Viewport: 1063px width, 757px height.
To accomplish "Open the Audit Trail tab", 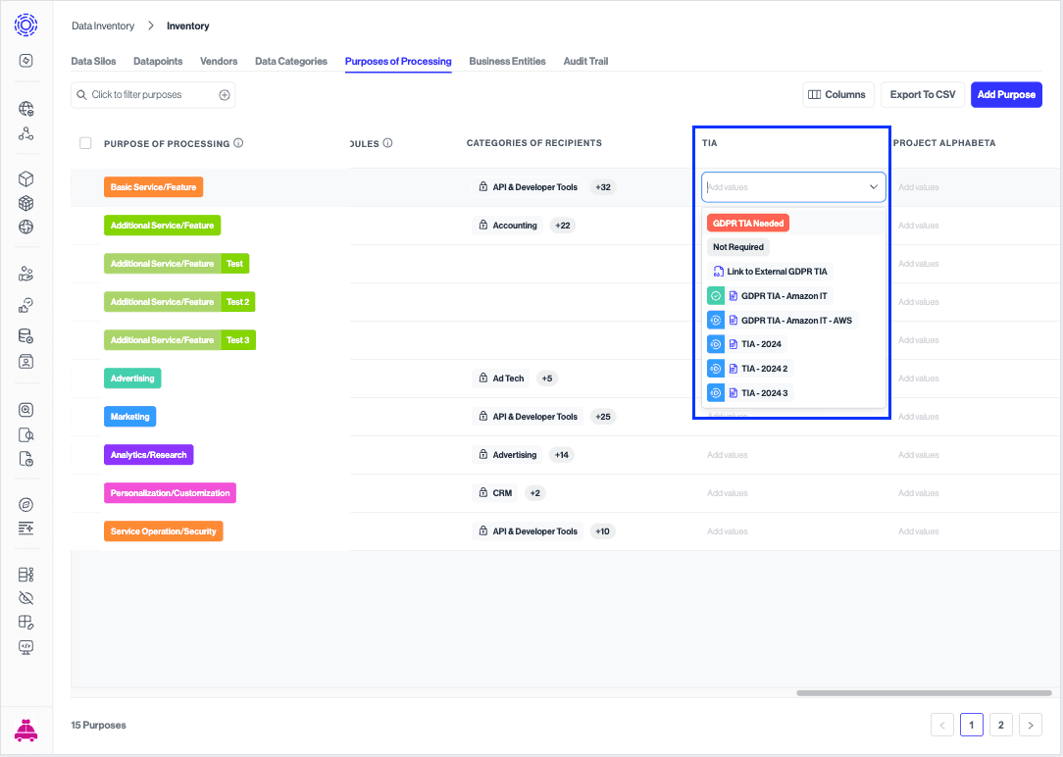I will (585, 61).
